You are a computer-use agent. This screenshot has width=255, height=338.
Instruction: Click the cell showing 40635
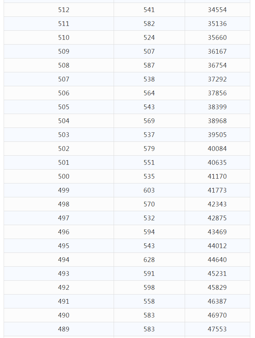(x=217, y=163)
